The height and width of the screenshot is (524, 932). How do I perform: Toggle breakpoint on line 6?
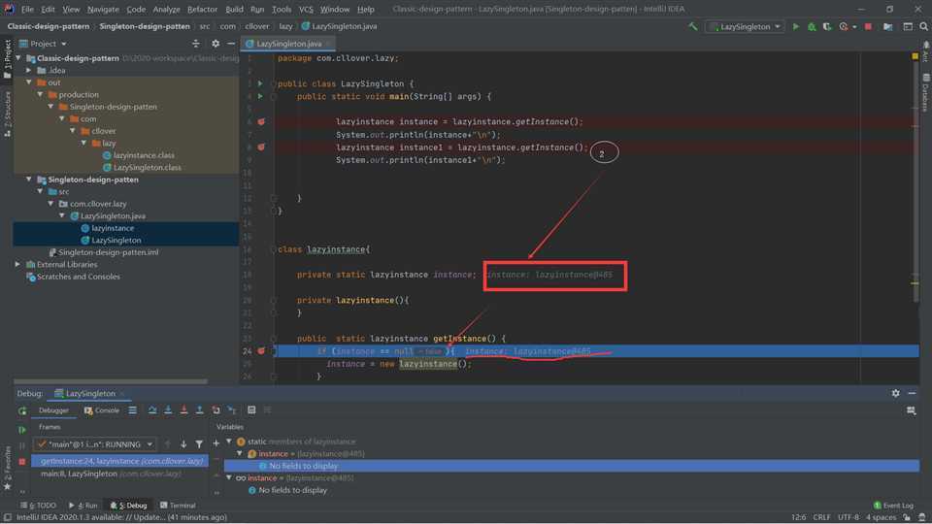click(261, 122)
